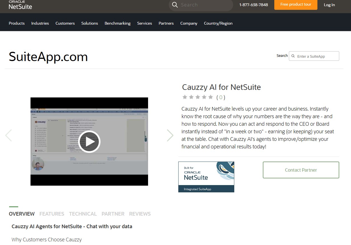
Task: Open the Products menu
Action: [x=17, y=23]
